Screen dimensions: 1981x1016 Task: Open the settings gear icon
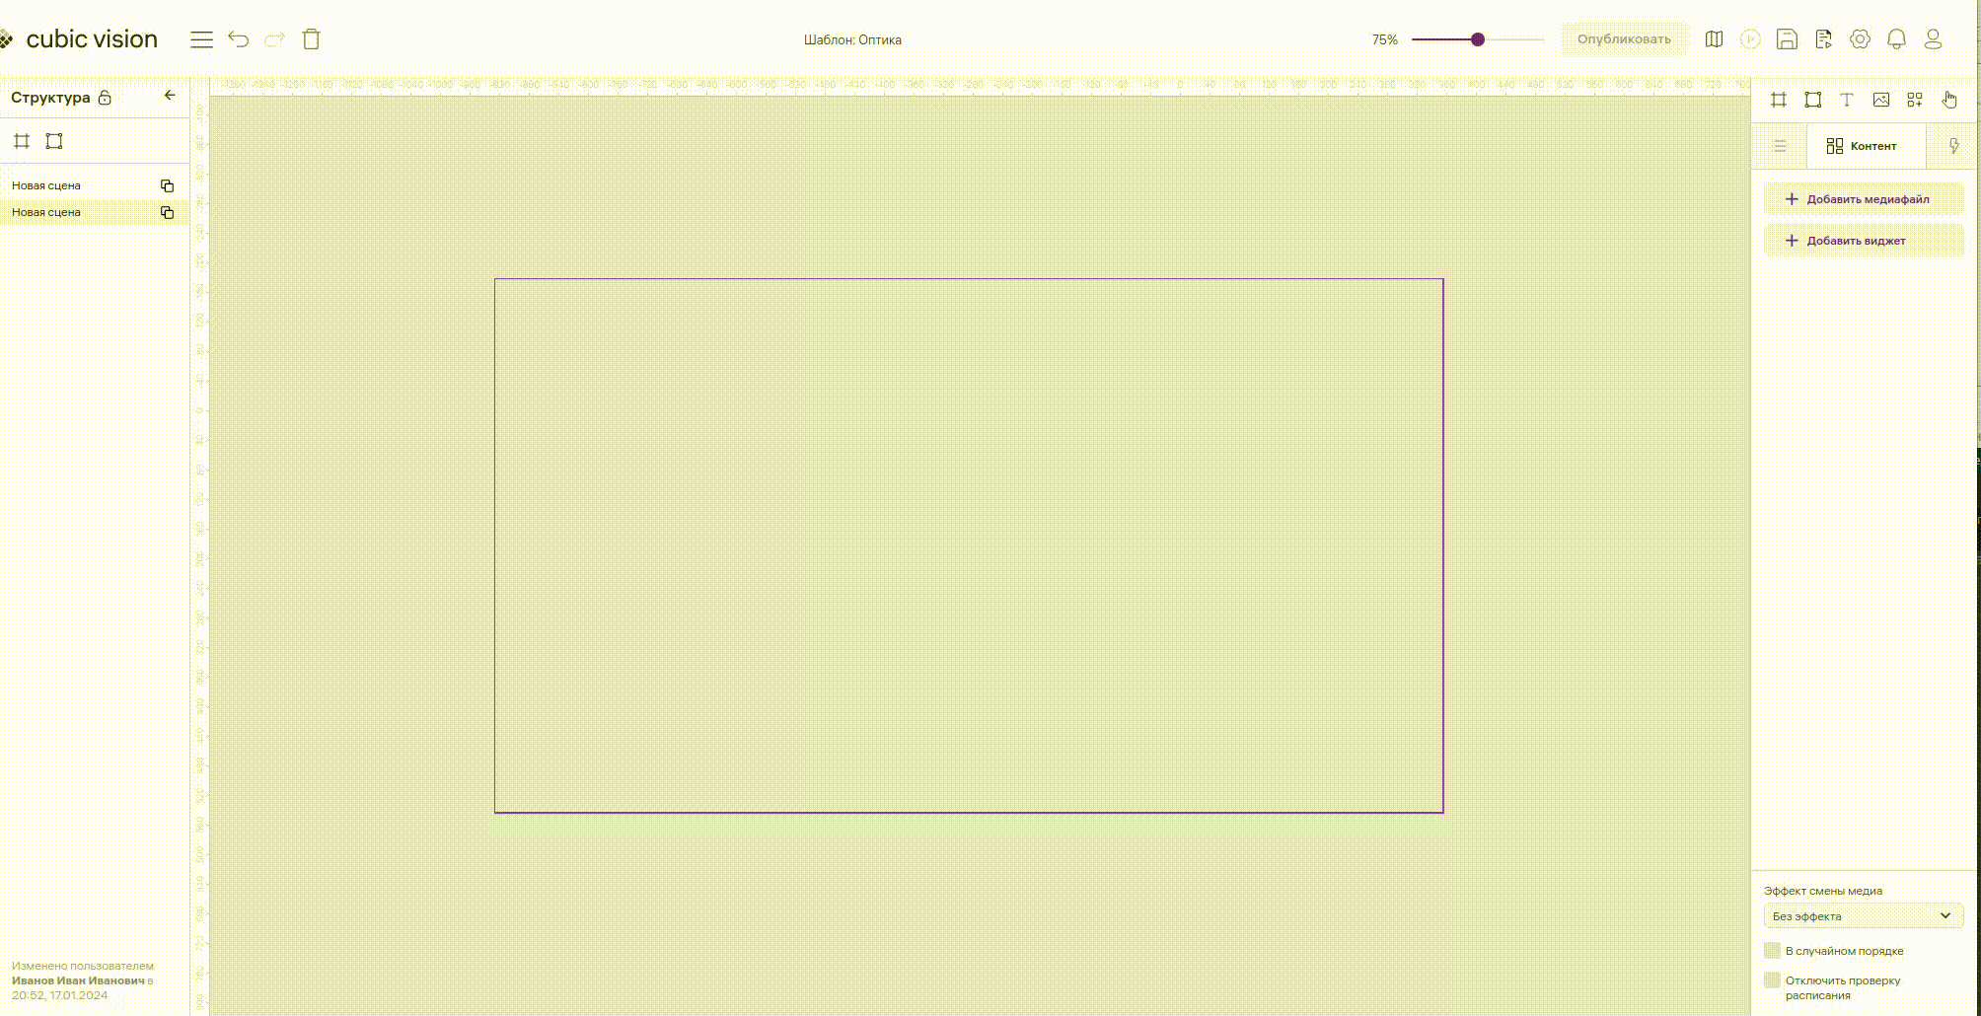tap(1860, 39)
